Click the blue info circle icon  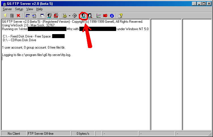[x=112, y=16]
